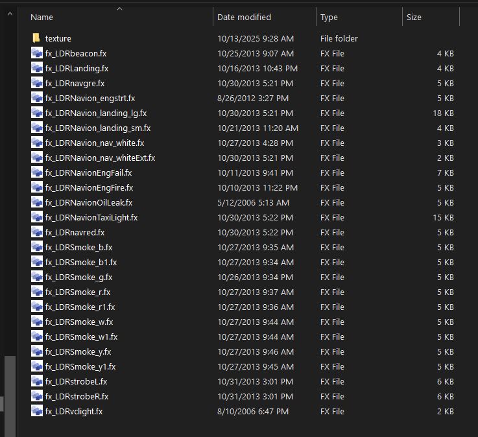Select the fx_LDRstrobeL.fx file icon
The image size is (478, 437).
(37, 381)
